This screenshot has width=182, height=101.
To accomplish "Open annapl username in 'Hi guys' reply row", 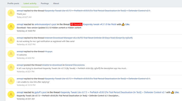I will point(20,51).
